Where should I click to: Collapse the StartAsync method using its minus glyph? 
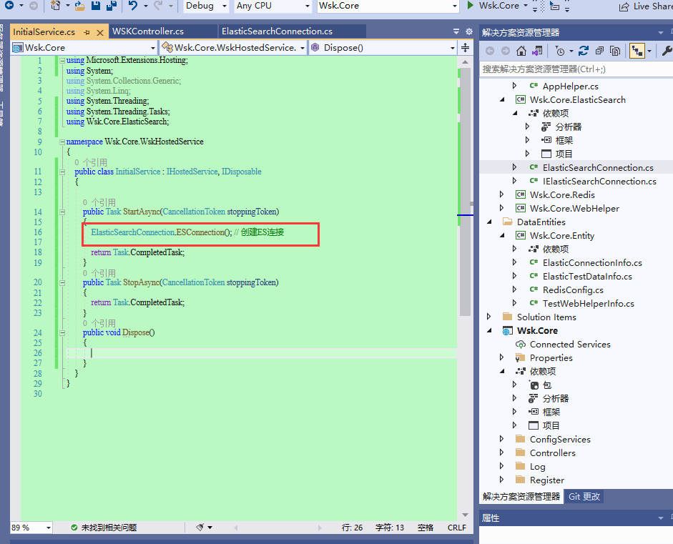(63, 211)
